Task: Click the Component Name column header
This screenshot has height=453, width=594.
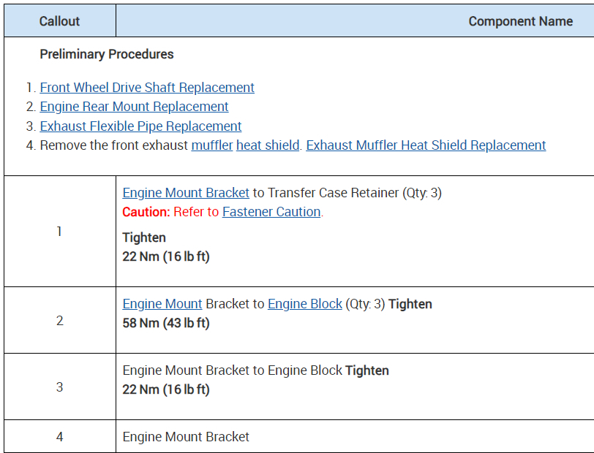Action: (x=520, y=21)
